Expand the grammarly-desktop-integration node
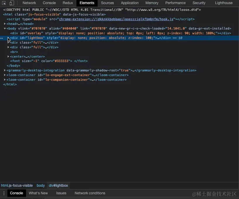239x199 pixels. tap(5, 70)
